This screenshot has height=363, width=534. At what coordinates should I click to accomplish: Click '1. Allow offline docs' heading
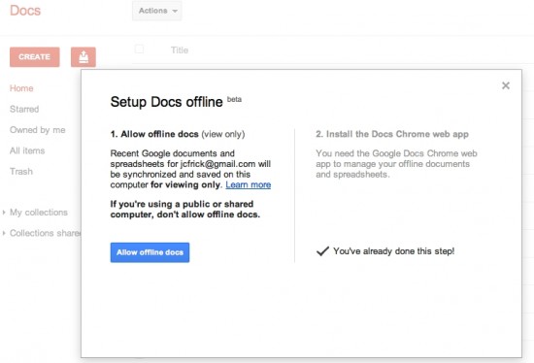click(154, 134)
